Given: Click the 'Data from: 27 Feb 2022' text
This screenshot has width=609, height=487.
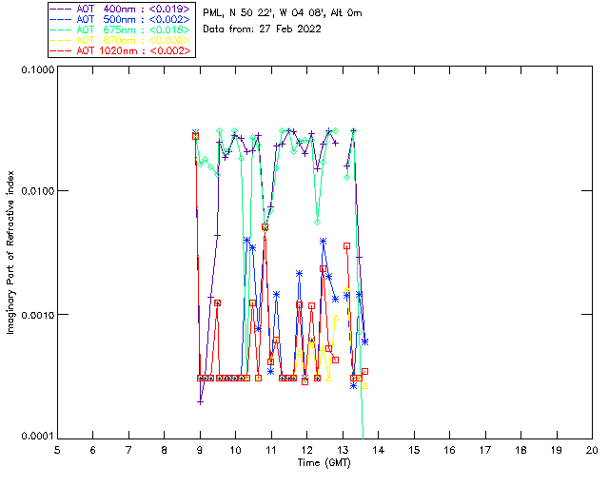Looking at the screenshot, I should click(x=263, y=29).
